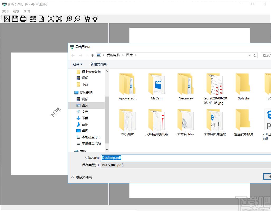Click 图片 in the address breadcrumb
Image resolution: width=271 pixels, height=211 pixels.
[129, 55]
